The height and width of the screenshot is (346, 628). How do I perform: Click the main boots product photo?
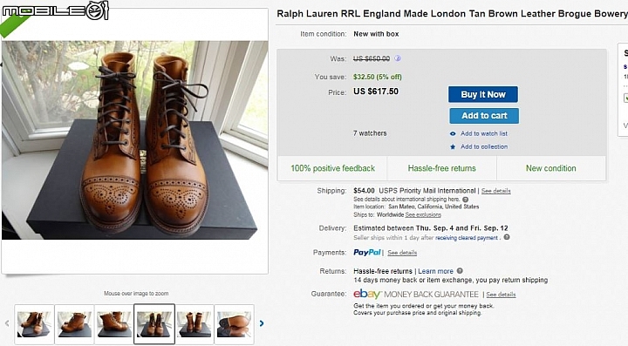tap(135, 140)
